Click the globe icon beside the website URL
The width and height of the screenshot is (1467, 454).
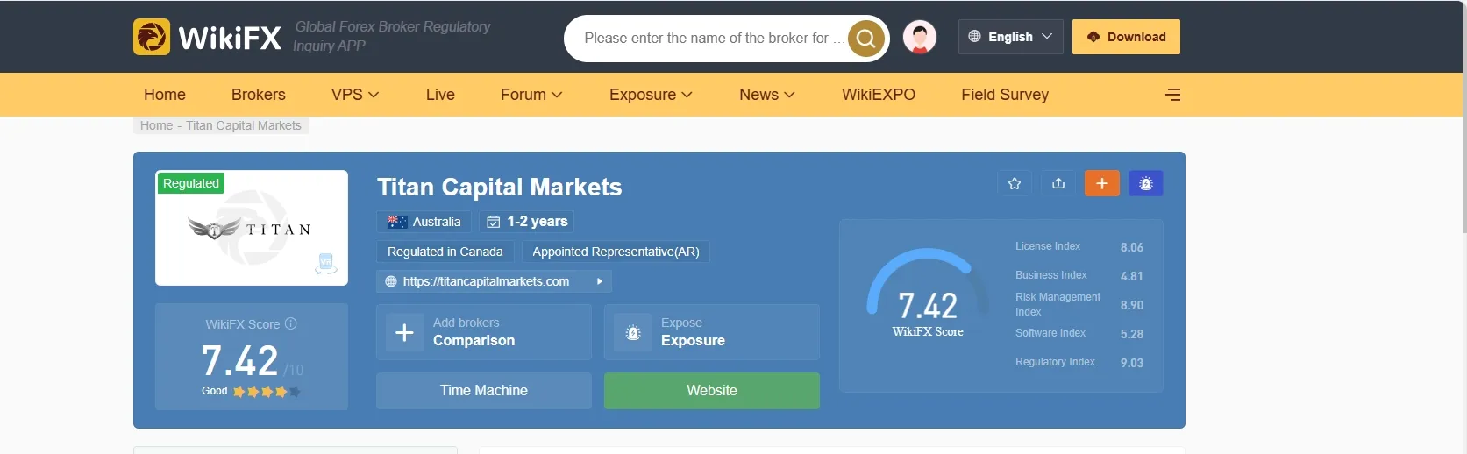[x=391, y=281]
